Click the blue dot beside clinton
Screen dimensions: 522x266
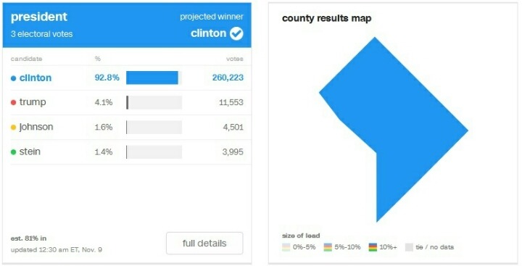(13, 78)
